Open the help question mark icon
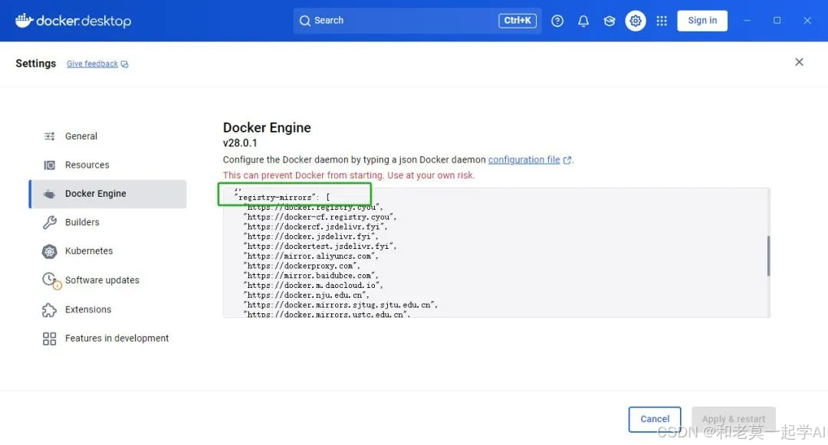Screen dimensions: 828x445 click(557, 21)
